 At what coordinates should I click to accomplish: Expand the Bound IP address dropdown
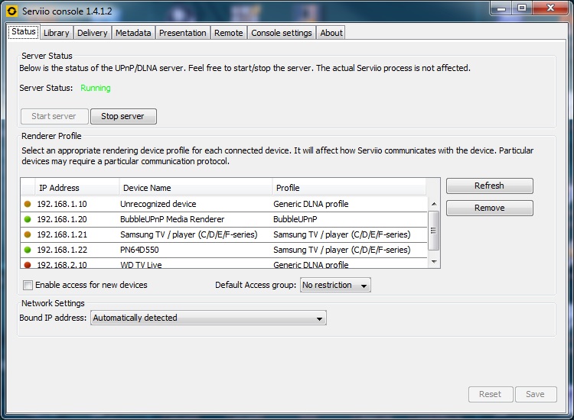[x=208, y=318]
